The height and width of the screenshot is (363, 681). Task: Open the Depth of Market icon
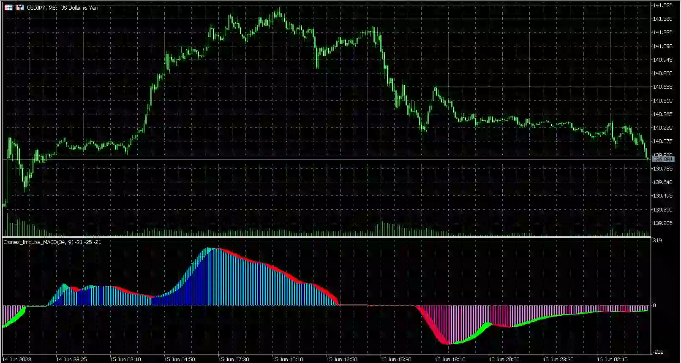point(20,8)
